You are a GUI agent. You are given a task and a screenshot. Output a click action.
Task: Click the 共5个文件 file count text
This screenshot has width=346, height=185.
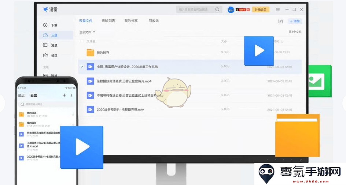pos(295,32)
